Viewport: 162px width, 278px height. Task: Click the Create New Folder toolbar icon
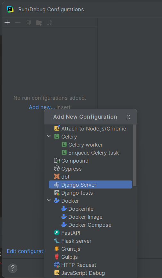pos(39,23)
